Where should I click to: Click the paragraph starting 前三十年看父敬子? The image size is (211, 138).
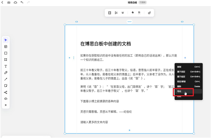click(127, 74)
